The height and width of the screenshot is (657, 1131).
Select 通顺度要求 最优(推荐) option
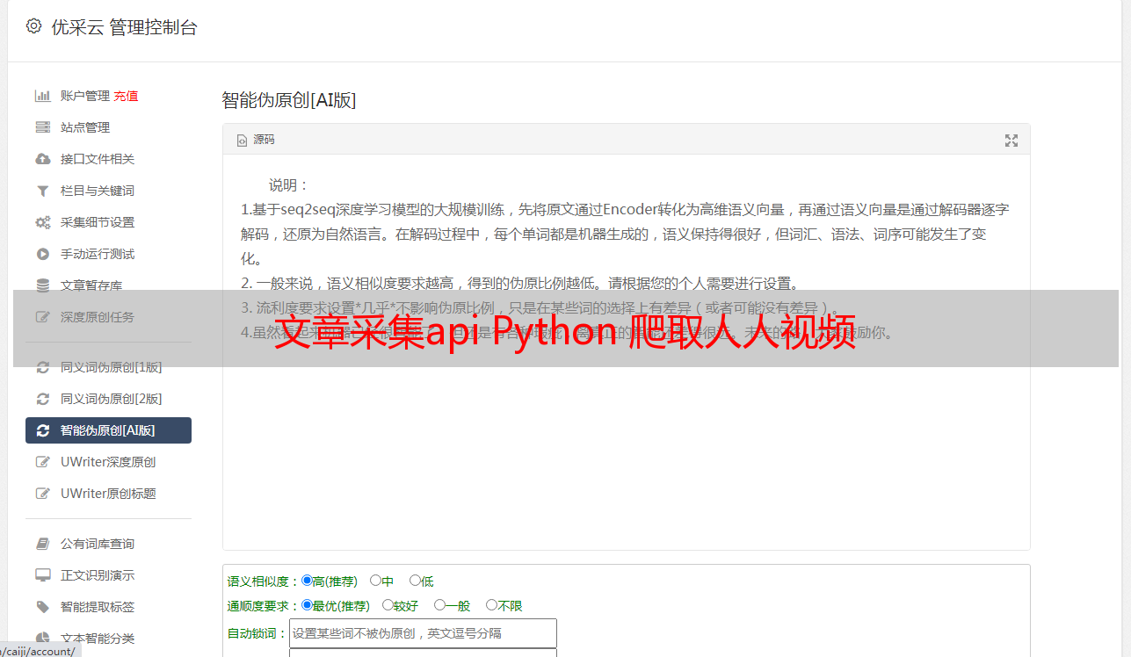(307, 605)
